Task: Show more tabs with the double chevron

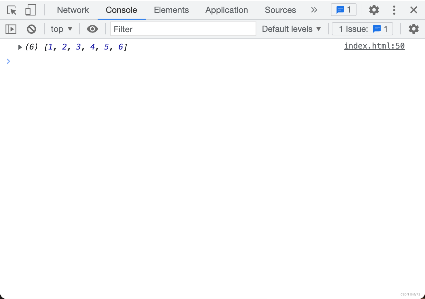Action: coord(314,10)
